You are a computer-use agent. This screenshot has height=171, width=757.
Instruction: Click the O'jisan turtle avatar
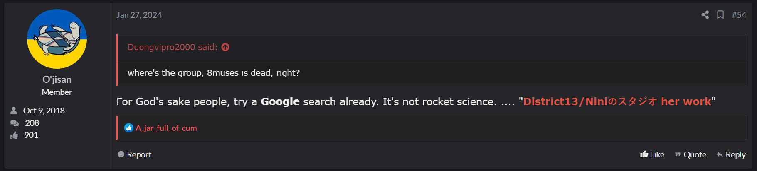click(x=57, y=39)
